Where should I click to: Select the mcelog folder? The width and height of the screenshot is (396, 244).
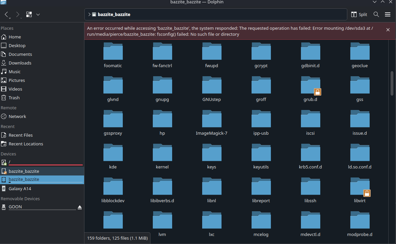(261, 224)
